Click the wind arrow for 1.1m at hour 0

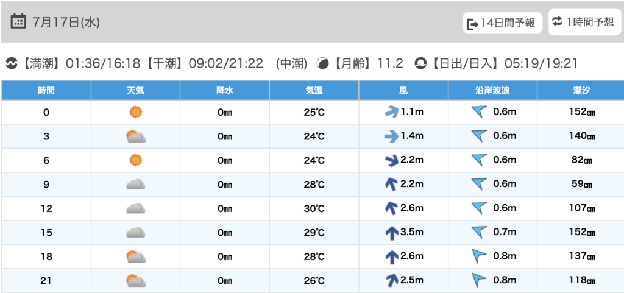click(x=392, y=112)
